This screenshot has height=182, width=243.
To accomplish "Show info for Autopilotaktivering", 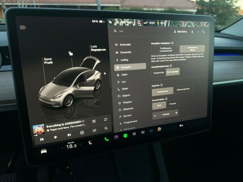I will click(x=171, y=66).
